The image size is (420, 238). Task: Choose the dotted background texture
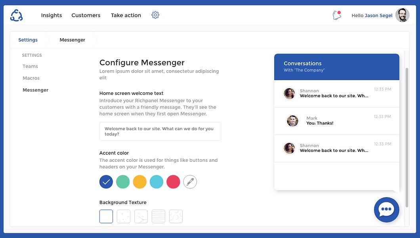point(124,216)
